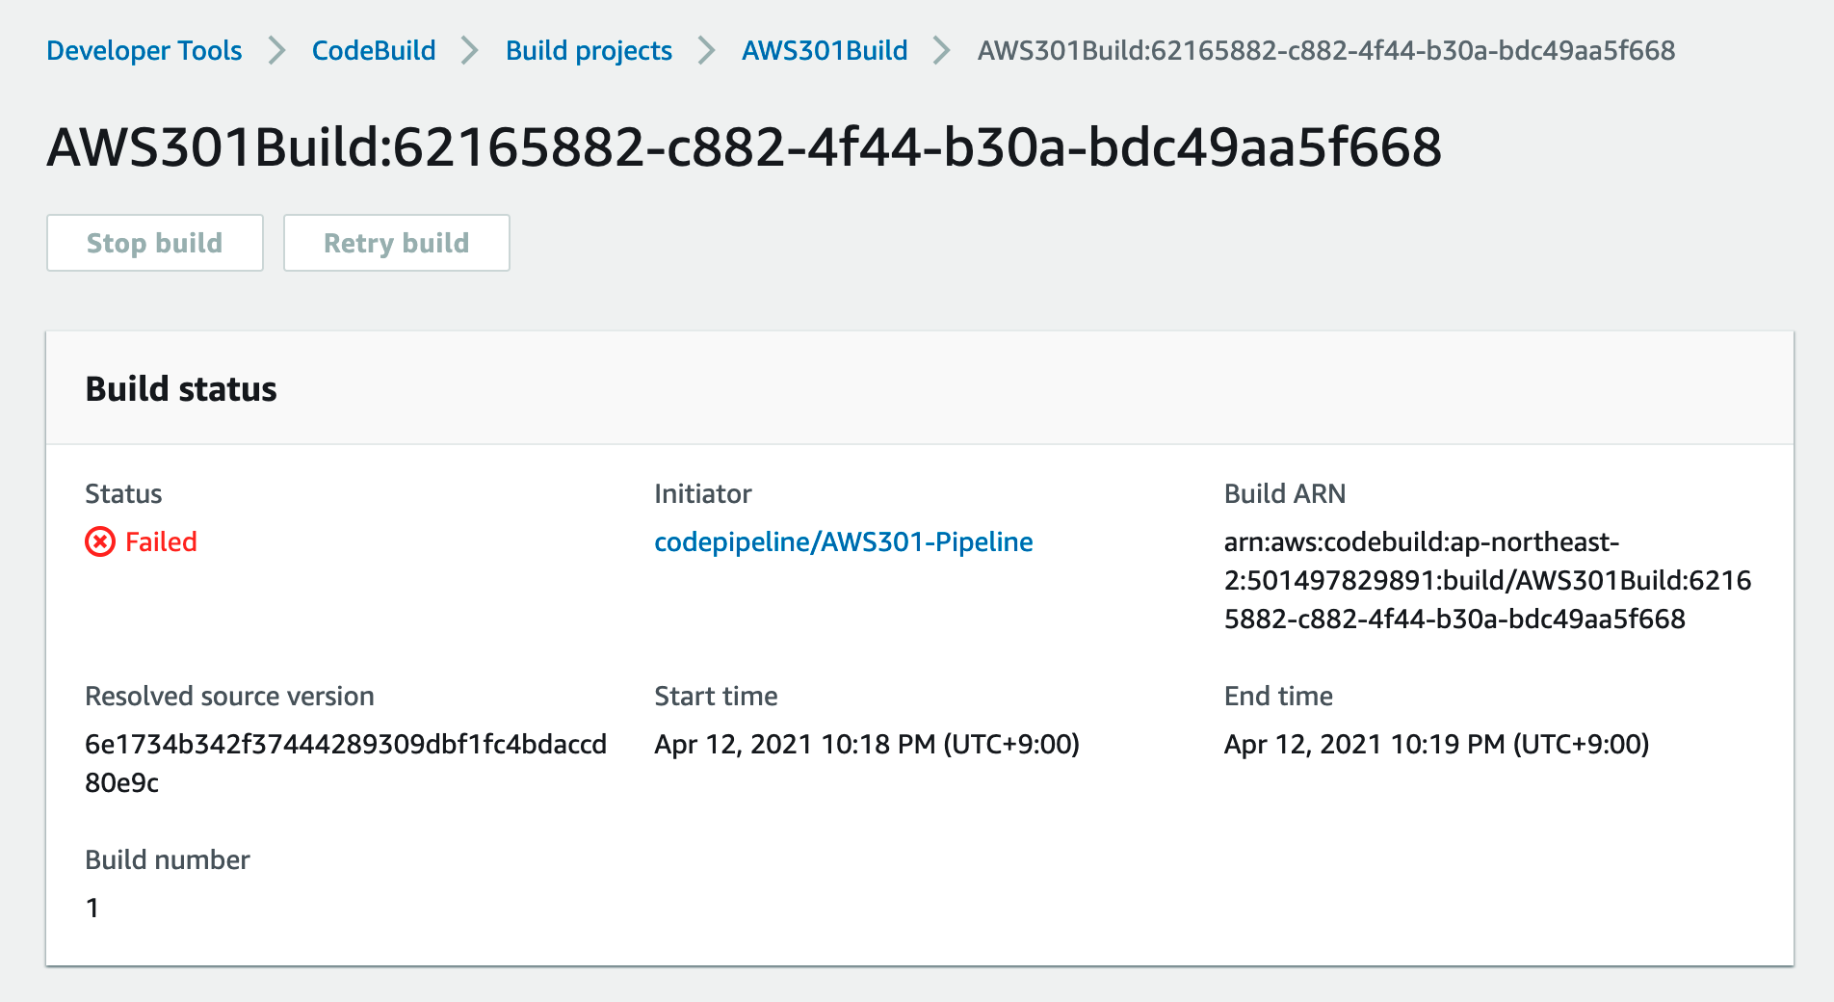This screenshot has height=1002, width=1834.
Task: Open codepipeline/AWS301-Pipeline initiator link
Action: point(844,541)
